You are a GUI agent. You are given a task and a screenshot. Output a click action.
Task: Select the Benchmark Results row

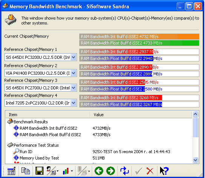31,122
